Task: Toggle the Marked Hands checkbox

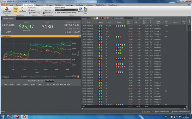Action: (x=114, y=18)
